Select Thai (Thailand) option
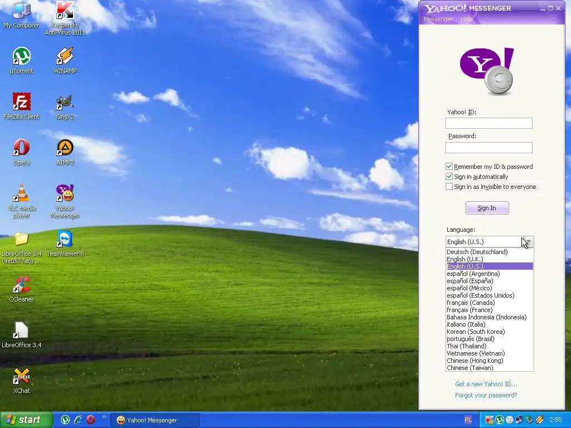This screenshot has width=571, height=428. point(490,346)
